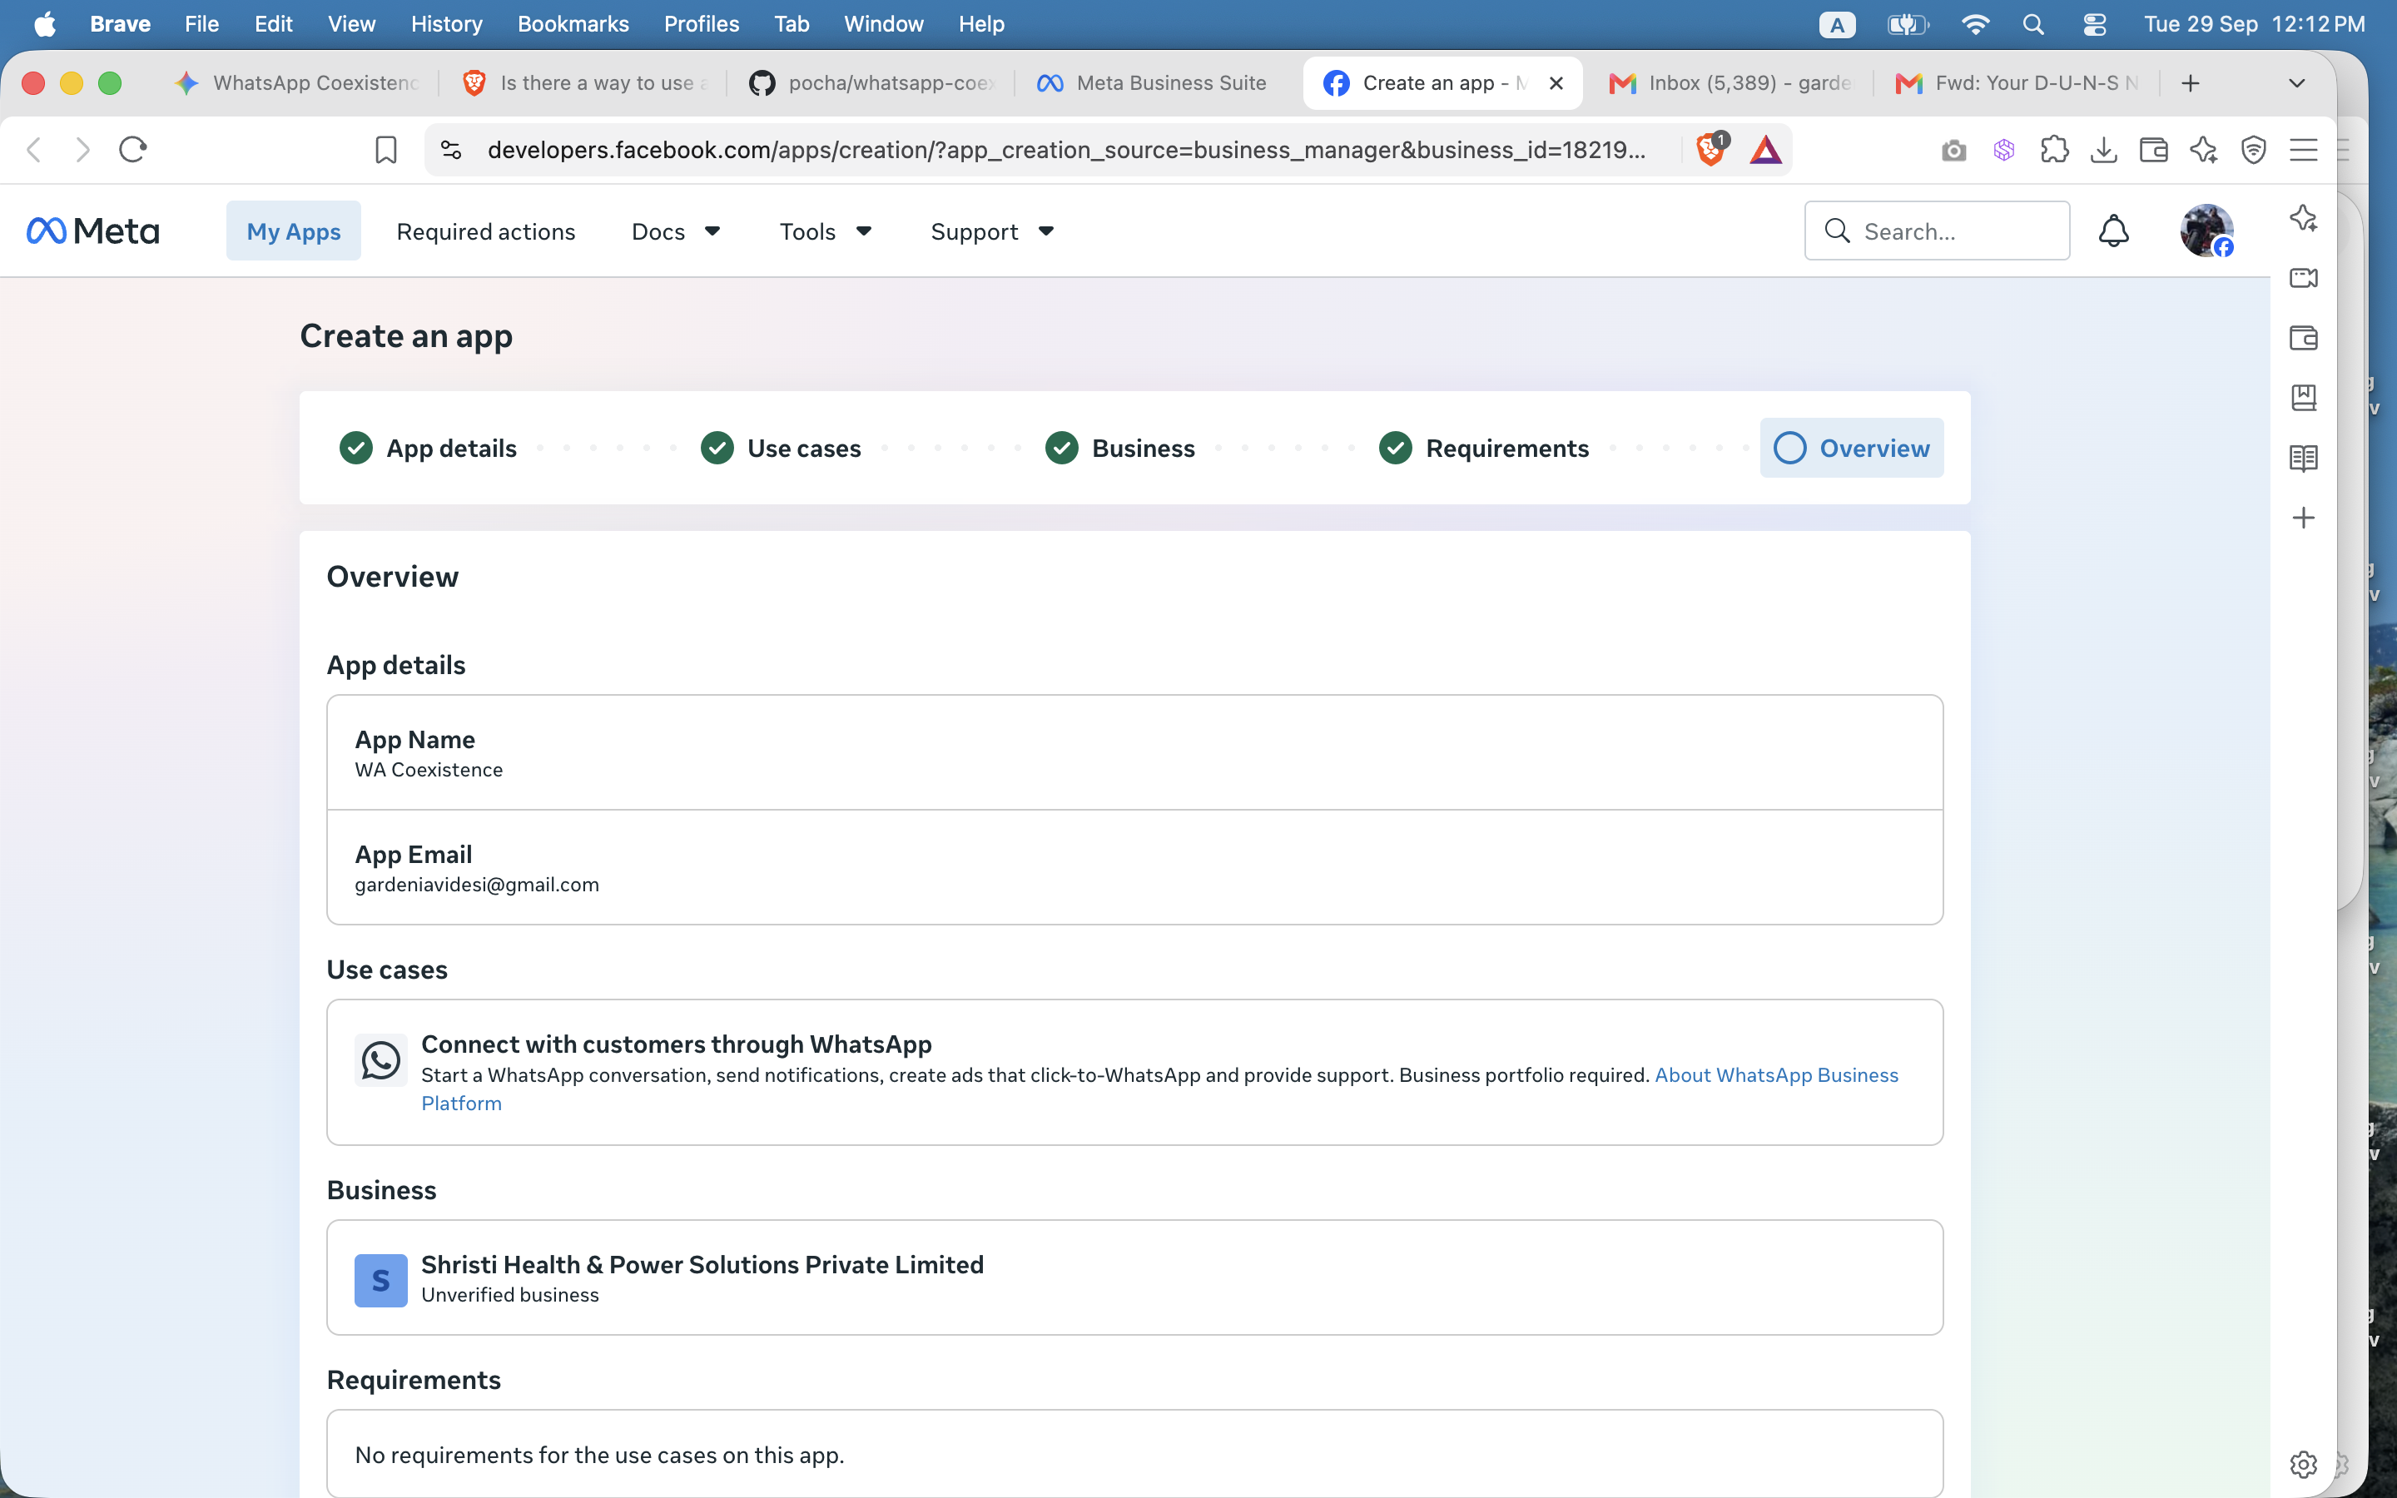The height and width of the screenshot is (1498, 2397).
Task: Open macOS Control Center
Action: pyautogui.click(x=2094, y=24)
